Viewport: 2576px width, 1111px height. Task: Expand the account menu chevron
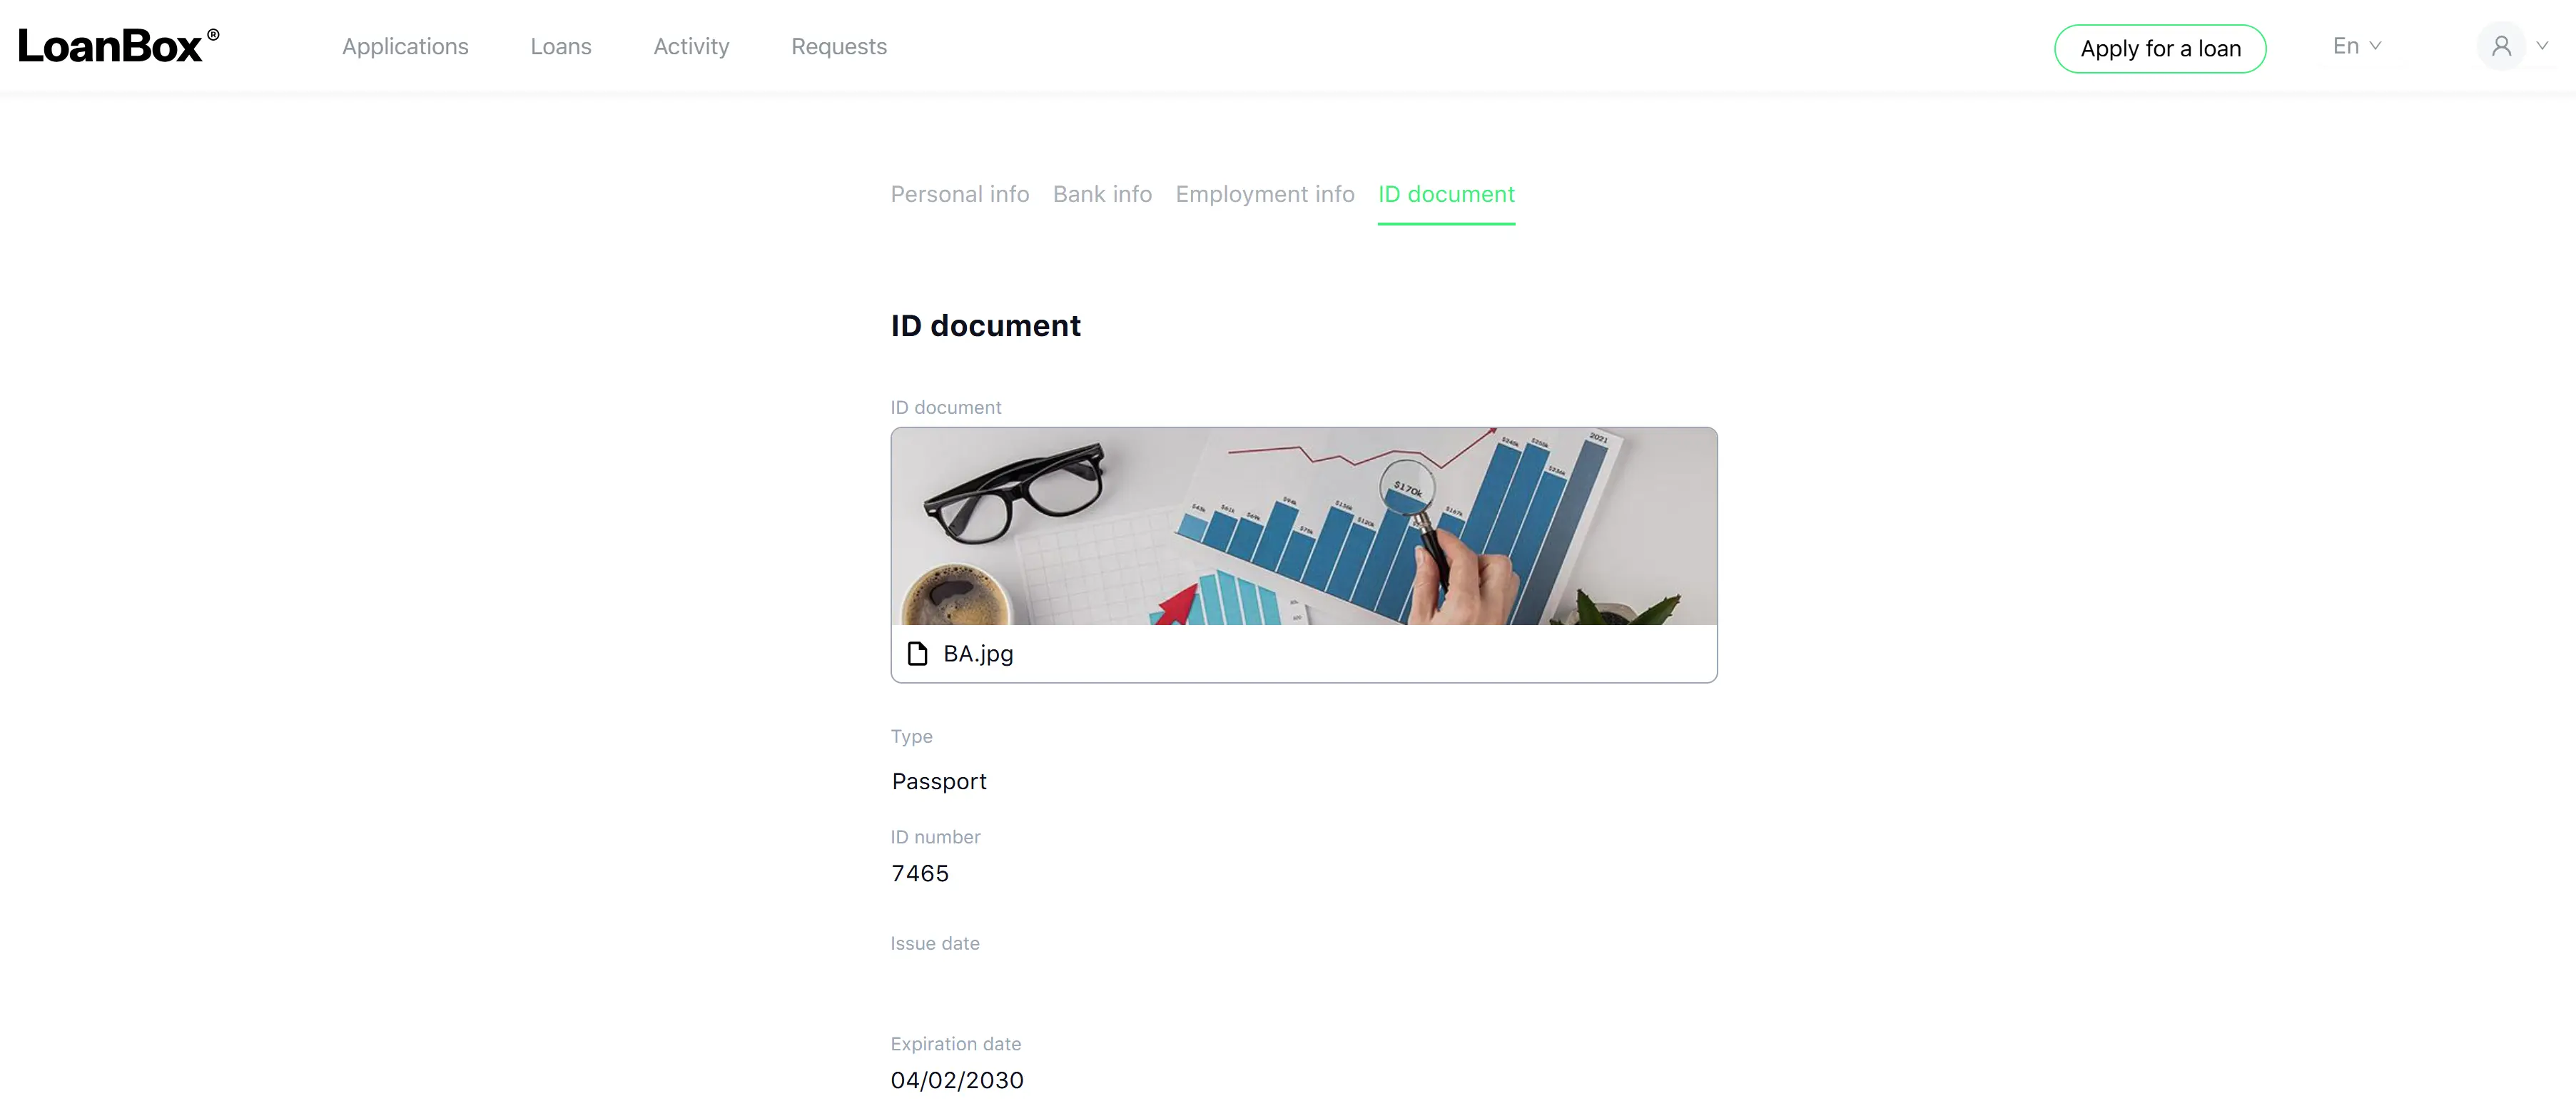[x=2542, y=46]
